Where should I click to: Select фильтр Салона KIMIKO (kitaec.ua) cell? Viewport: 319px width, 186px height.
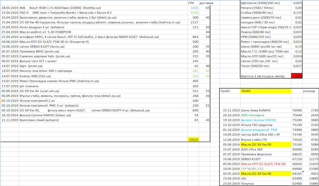103,115
